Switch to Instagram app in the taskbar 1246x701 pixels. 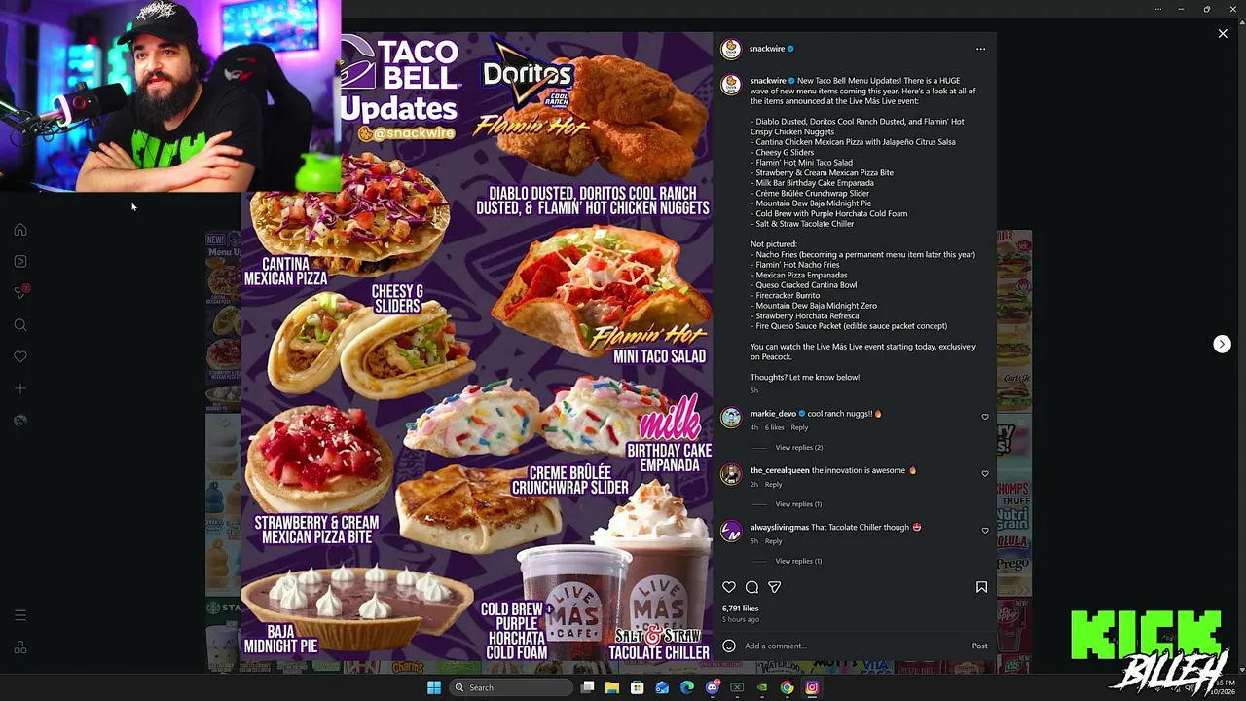point(812,687)
